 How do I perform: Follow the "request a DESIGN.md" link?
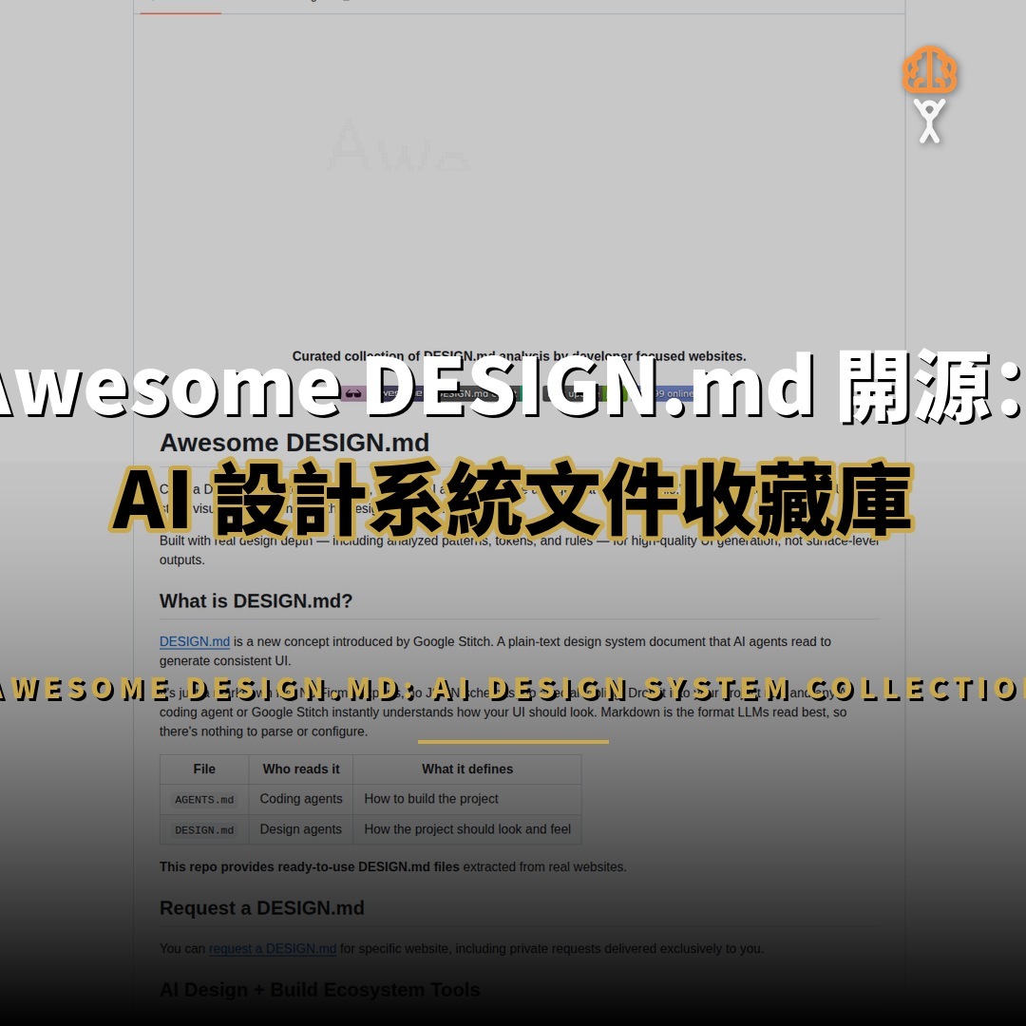(x=273, y=948)
